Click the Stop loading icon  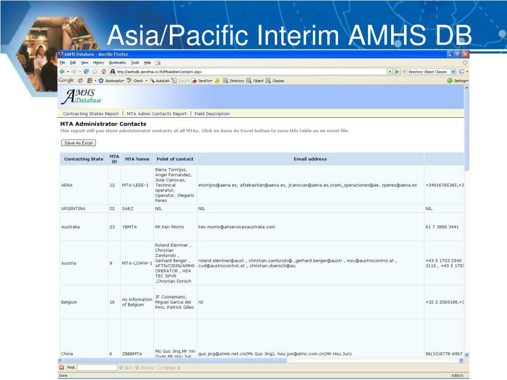(95, 71)
